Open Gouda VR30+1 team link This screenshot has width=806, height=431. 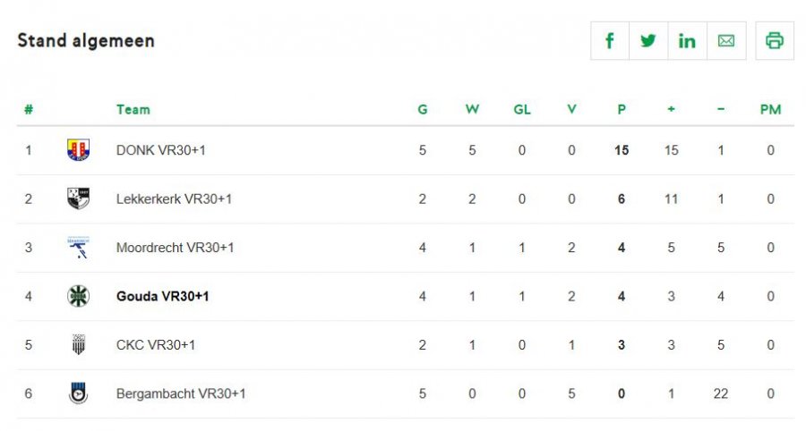point(163,296)
